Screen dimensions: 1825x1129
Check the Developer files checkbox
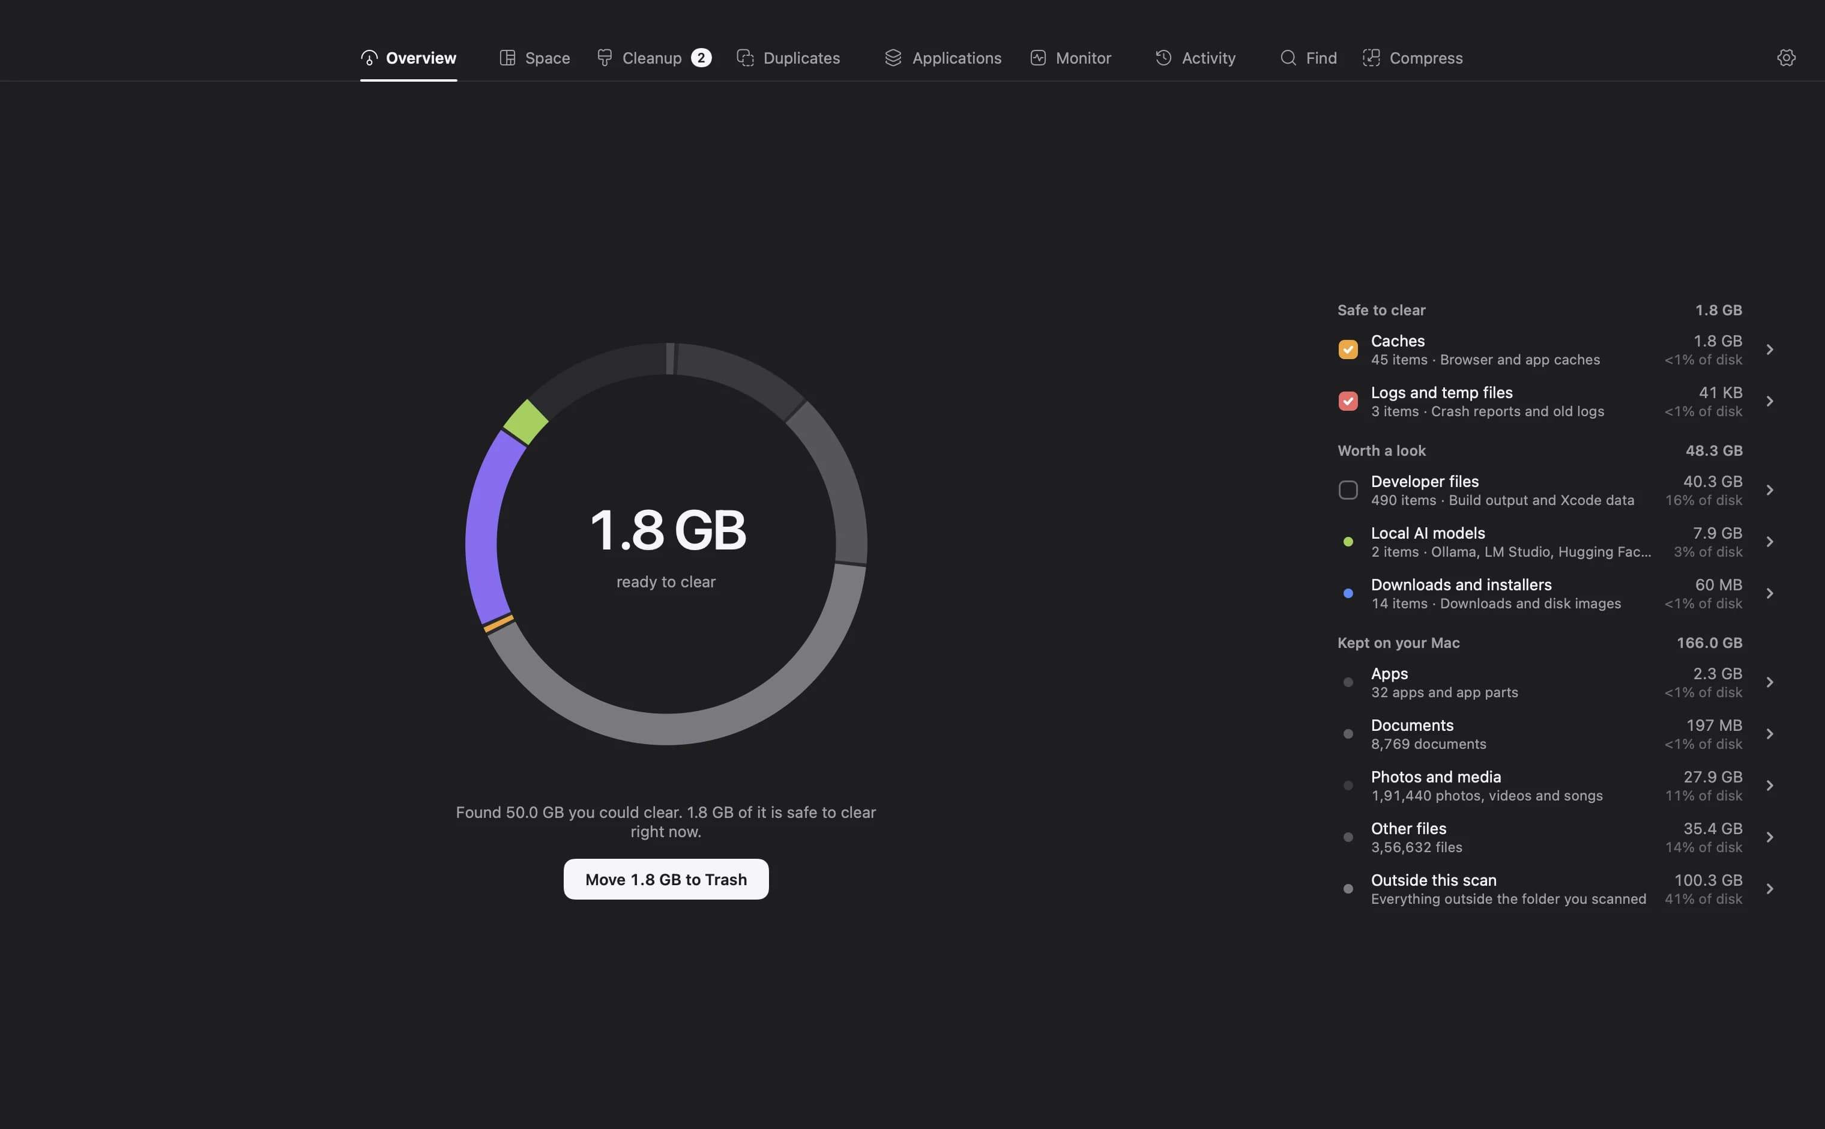[x=1348, y=490]
